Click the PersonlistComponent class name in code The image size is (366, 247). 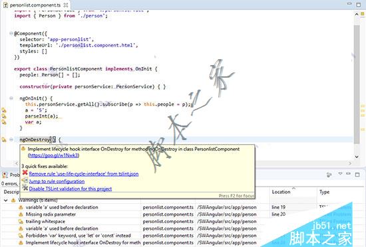pos(76,69)
